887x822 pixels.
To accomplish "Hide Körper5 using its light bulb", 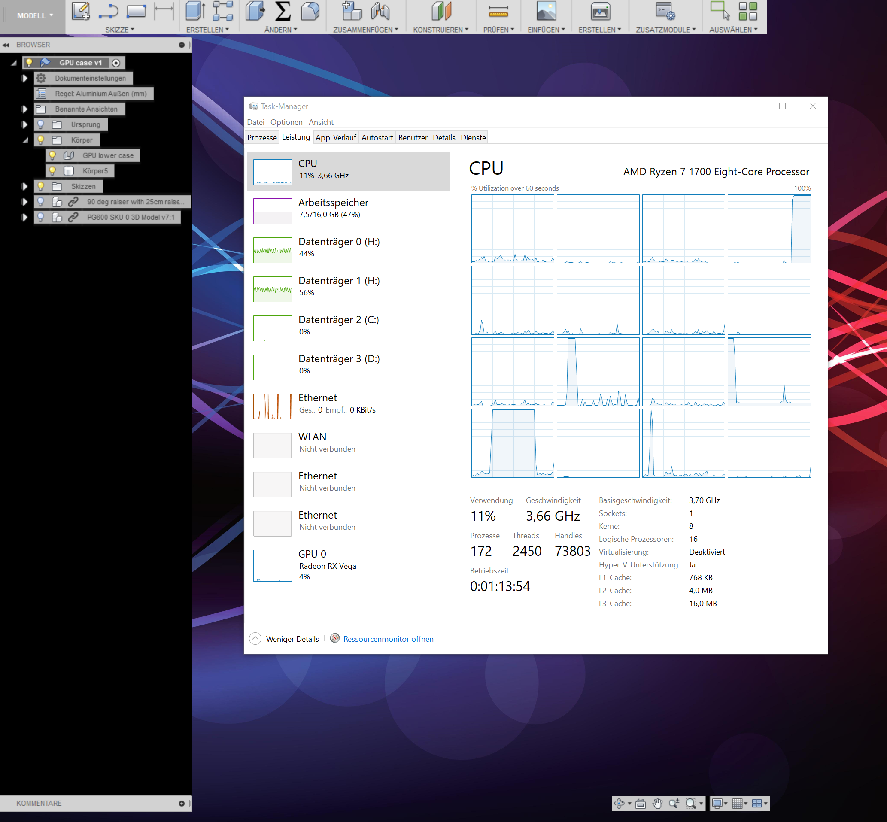I will [x=52, y=171].
